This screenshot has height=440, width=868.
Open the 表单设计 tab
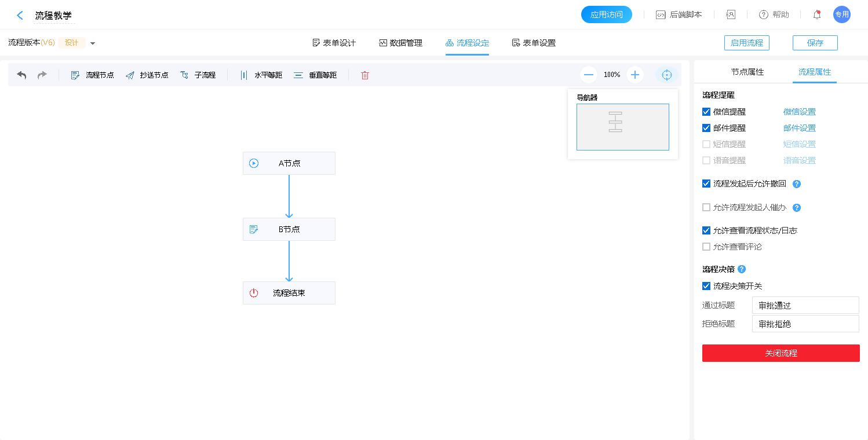(334, 43)
